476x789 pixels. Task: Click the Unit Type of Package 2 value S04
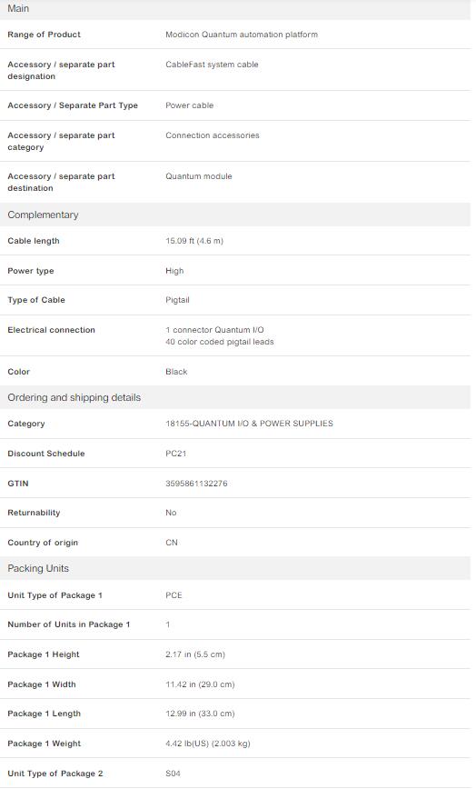click(173, 774)
